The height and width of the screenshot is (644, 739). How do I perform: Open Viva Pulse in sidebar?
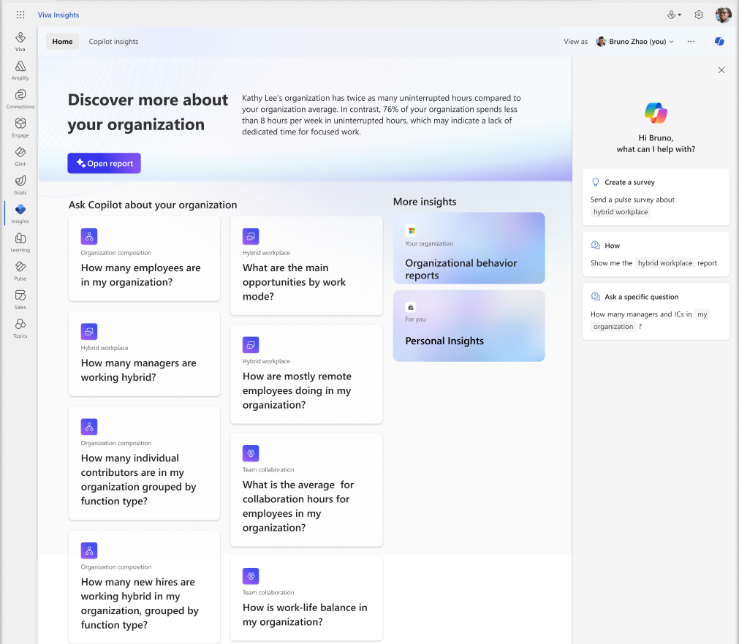click(20, 270)
